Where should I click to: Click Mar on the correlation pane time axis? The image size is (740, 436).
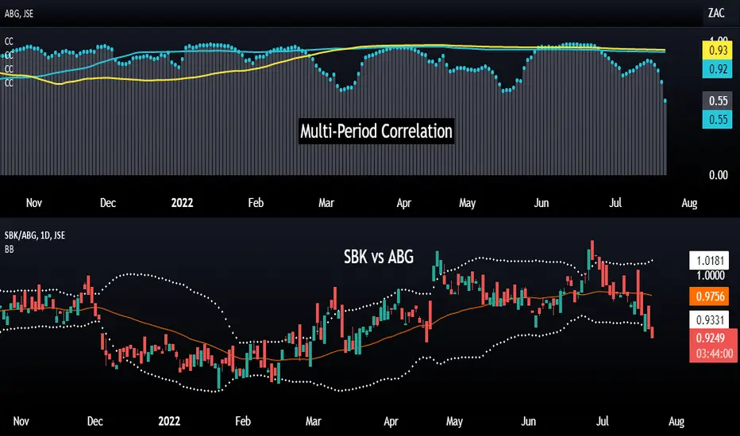[326, 203]
